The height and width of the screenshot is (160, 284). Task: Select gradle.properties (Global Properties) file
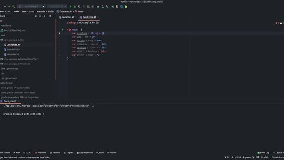coord(20,97)
